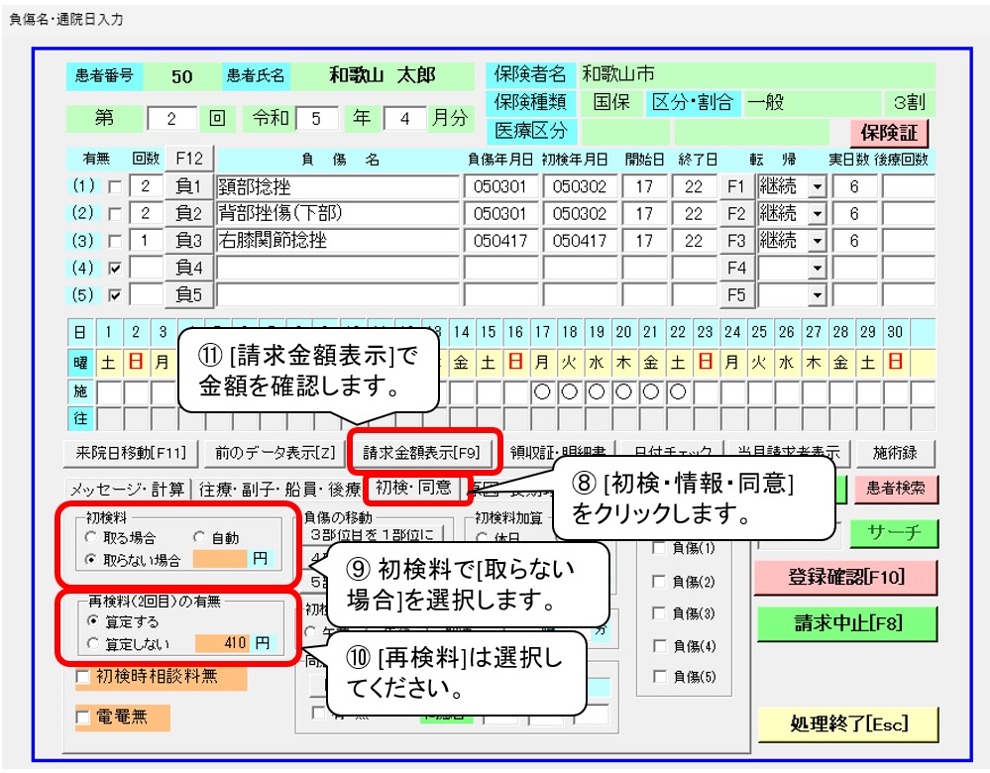Toggle the 有無 checkbox for row (4)
This screenshot has width=990, height=773.
(x=118, y=269)
